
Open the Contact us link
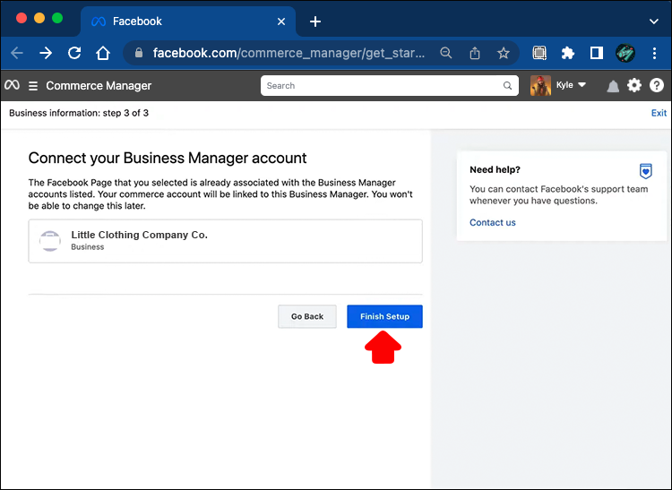tap(493, 222)
